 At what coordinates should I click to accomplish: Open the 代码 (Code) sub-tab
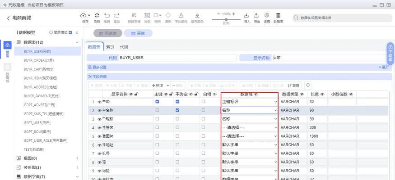[124, 47]
